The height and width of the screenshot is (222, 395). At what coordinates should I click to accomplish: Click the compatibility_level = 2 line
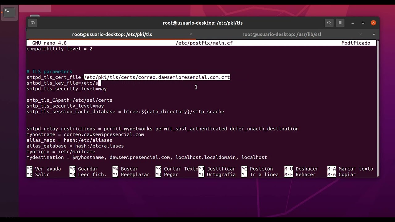pyautogui.click(x=60, y=49)
